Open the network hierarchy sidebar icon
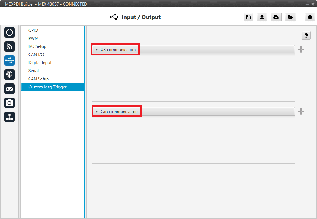Viewport: 317px width, 219px height. coord(9,117)
